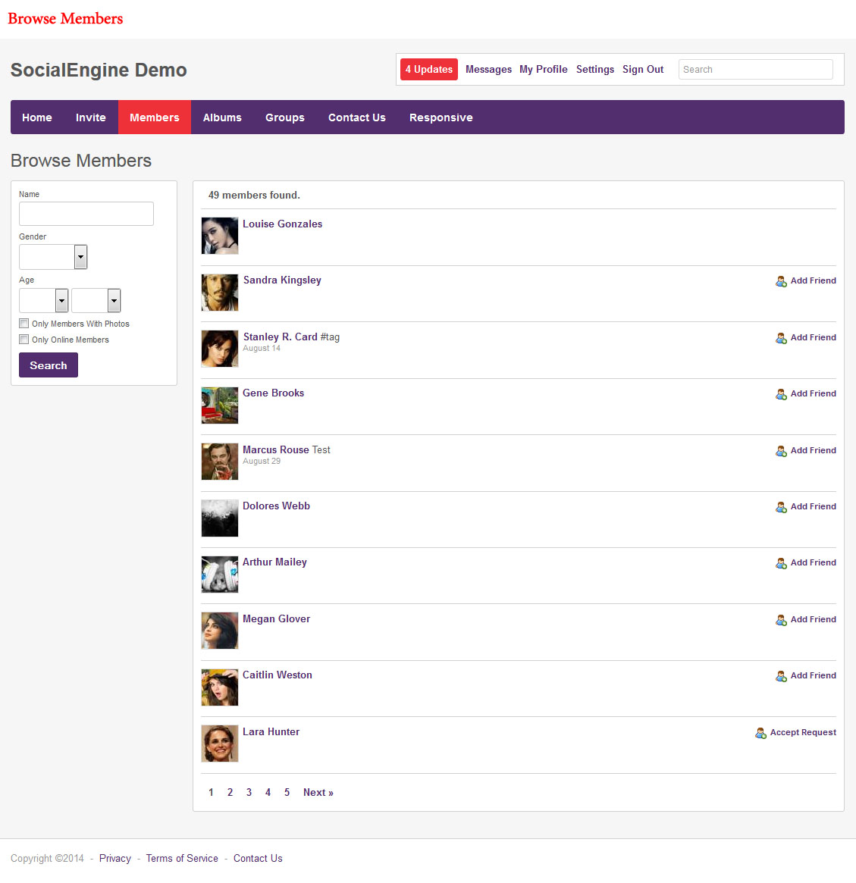
Task: Check the Only Online Members box
Action: (24, 340)
